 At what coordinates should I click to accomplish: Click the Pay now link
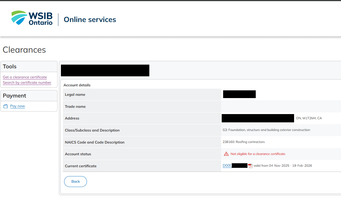[17, 106]
